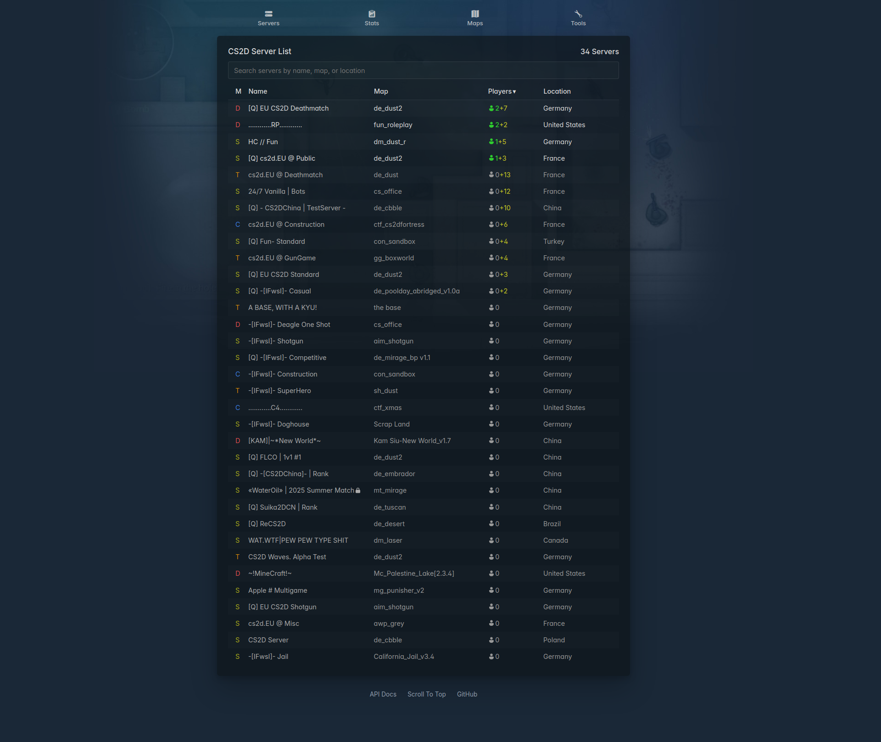Sort by Players column dropdown arrow
This screenshot has width=881, height=742.
[x=514, y=92]
